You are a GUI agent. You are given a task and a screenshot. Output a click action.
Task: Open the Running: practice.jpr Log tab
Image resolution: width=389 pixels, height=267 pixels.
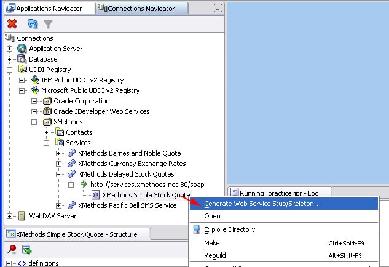point(280,193)
